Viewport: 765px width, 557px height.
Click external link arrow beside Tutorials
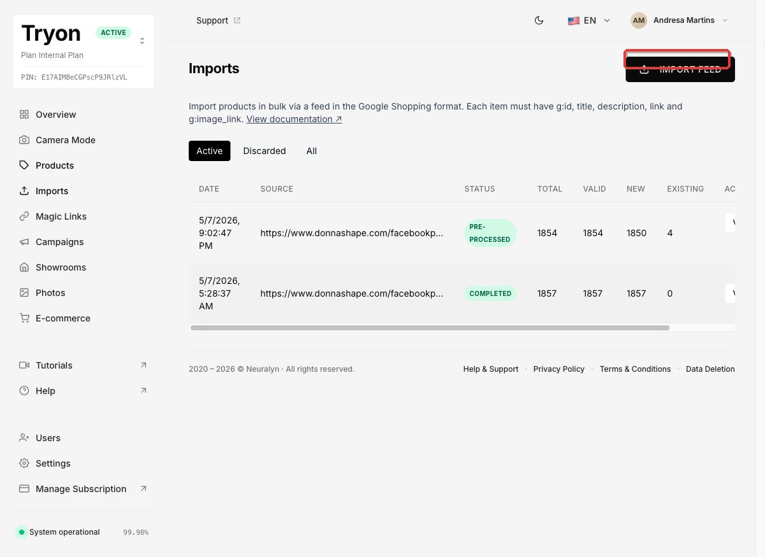[143, 365]
